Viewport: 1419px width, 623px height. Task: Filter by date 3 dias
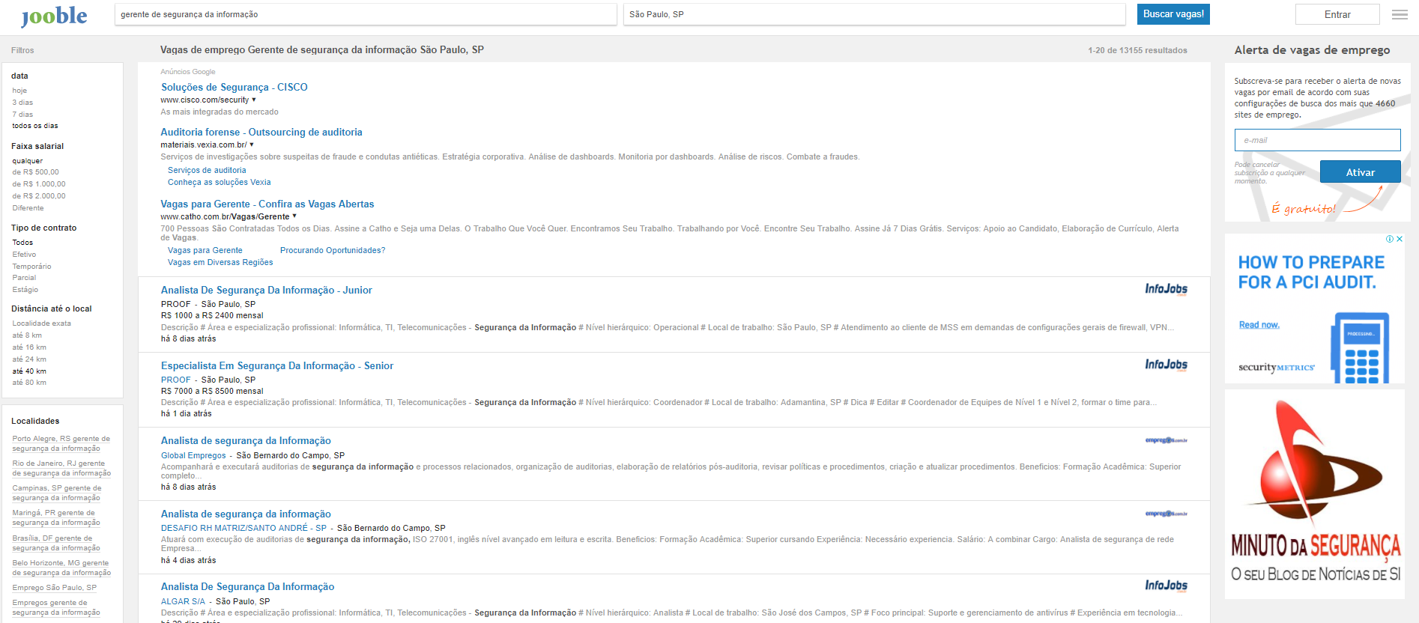tap(22, 103)
